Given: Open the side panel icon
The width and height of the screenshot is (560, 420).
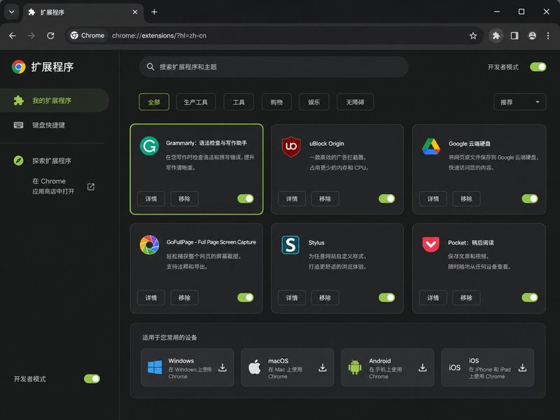Looking at the screenshot, I should [514, 36].
